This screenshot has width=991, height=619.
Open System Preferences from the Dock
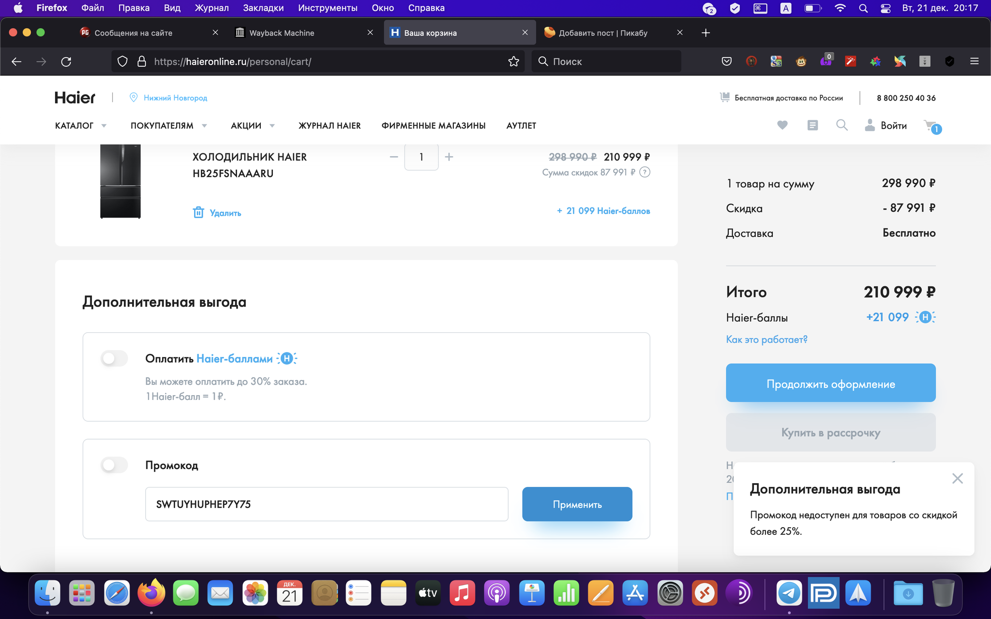coord(670,592)
